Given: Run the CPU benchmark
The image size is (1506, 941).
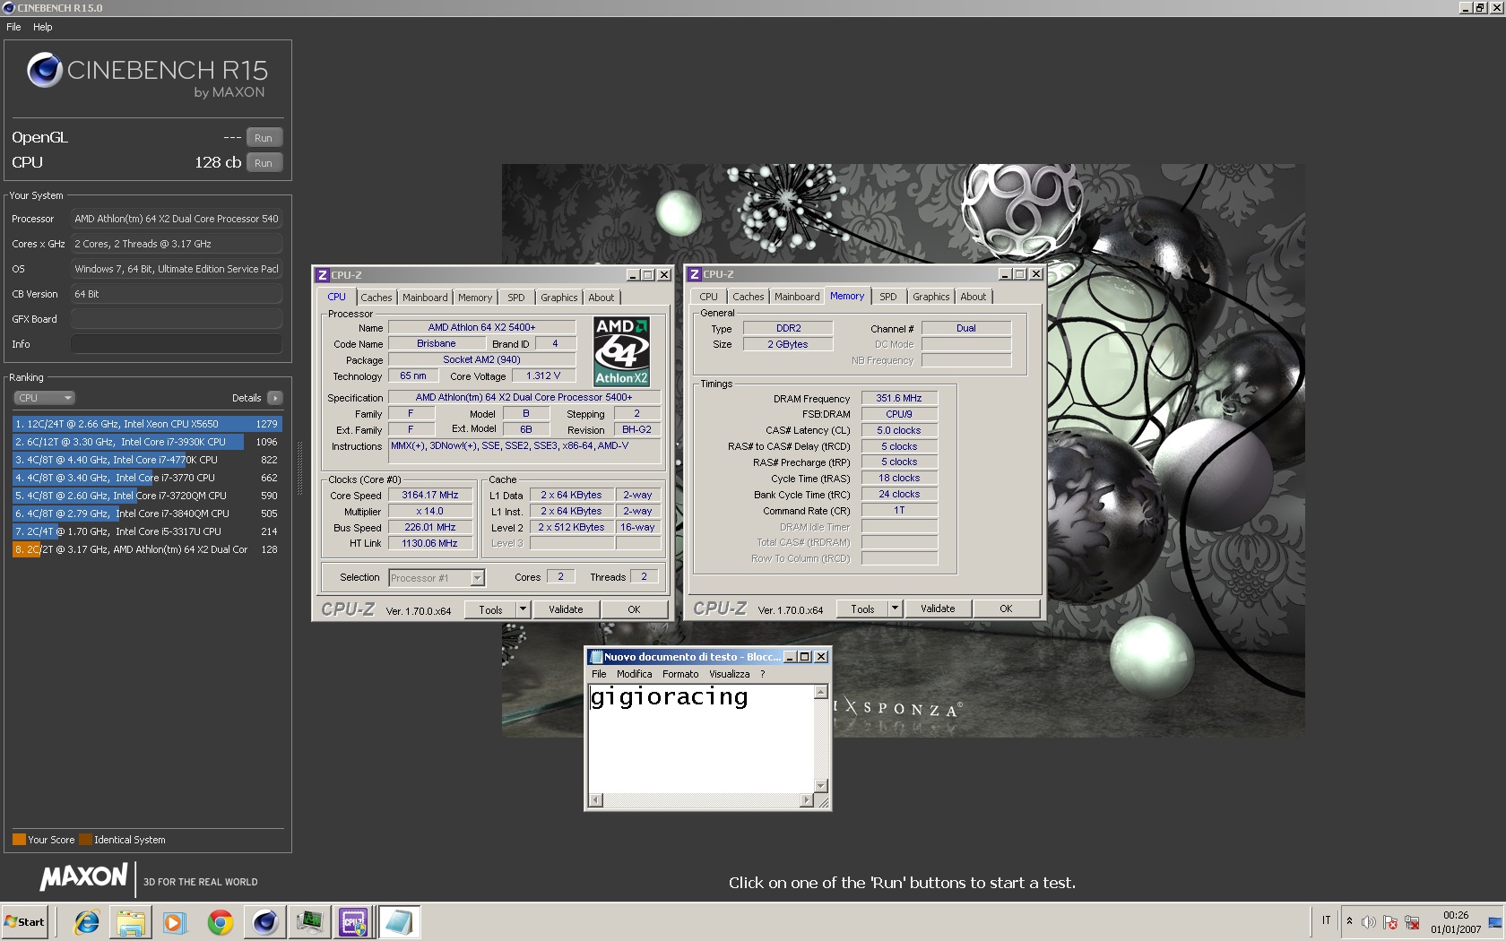Looking at the screenshot, I should click(x=264, y=163).
